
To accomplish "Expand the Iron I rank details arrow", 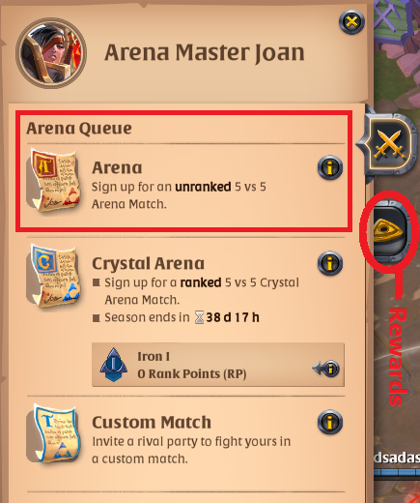I will click(x=326, y=369).
